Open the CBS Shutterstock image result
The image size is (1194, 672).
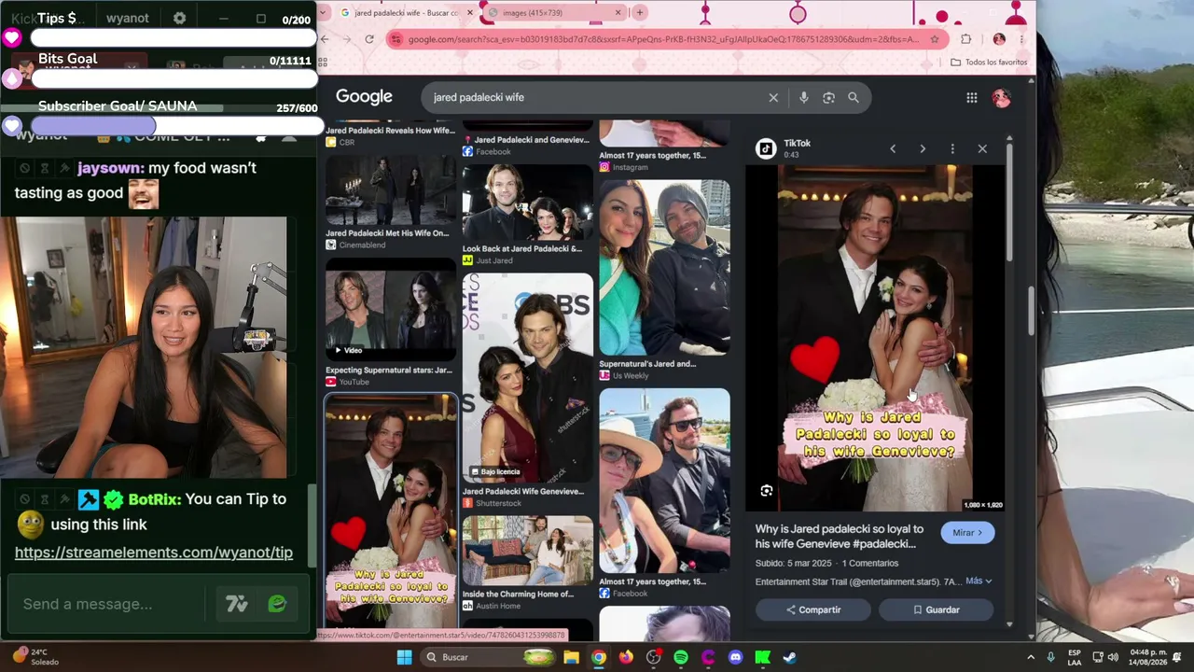(x=527, y=377)
